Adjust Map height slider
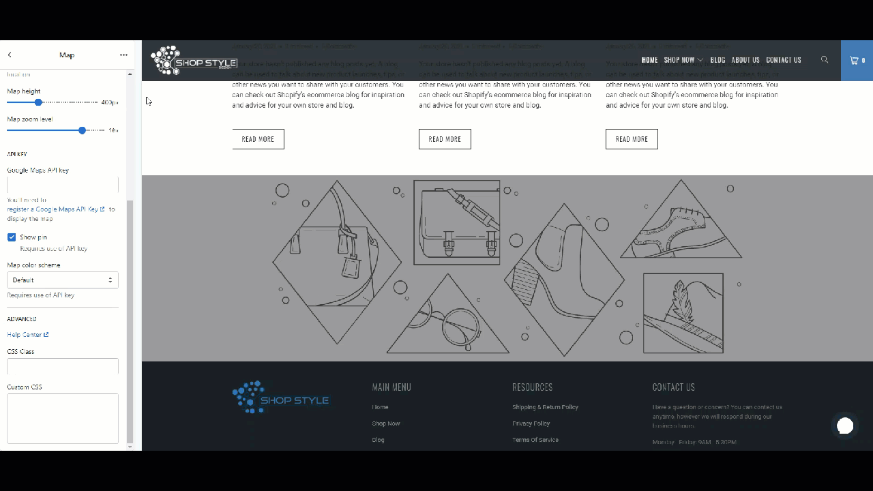 point(38,102)
